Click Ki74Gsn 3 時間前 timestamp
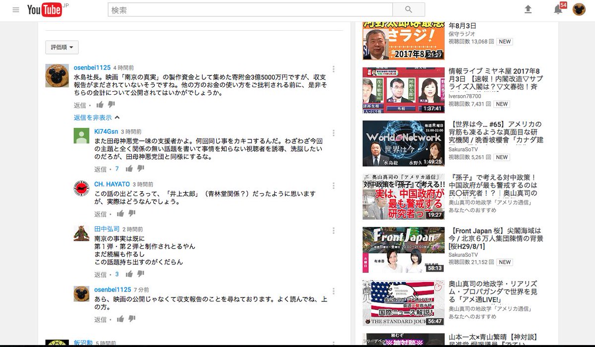Image resolution: width=595 pixels, height=347 pixels. (131, 132)
